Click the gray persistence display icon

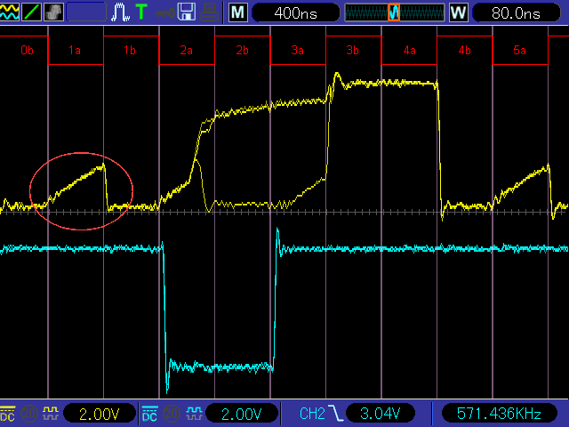53,12
